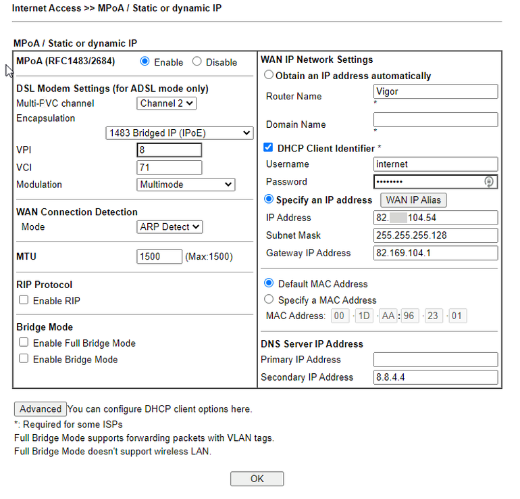Click the first MAC Address octet 00
The height and width of the screenshot is (499, 520).
click(340, 316)
